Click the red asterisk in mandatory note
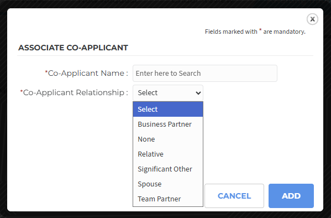 click(x=260, y=30)
